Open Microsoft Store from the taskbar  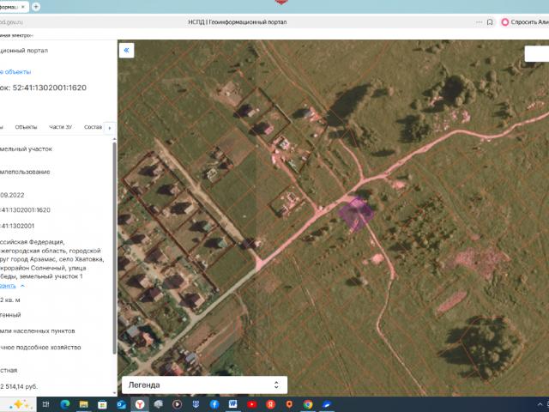pos(102,404)
